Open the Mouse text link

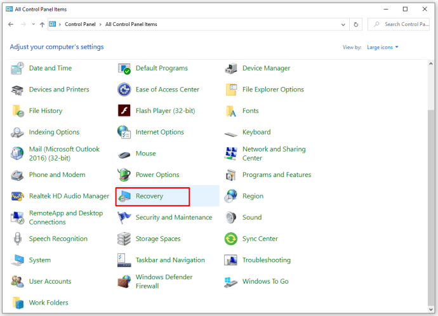146,154
